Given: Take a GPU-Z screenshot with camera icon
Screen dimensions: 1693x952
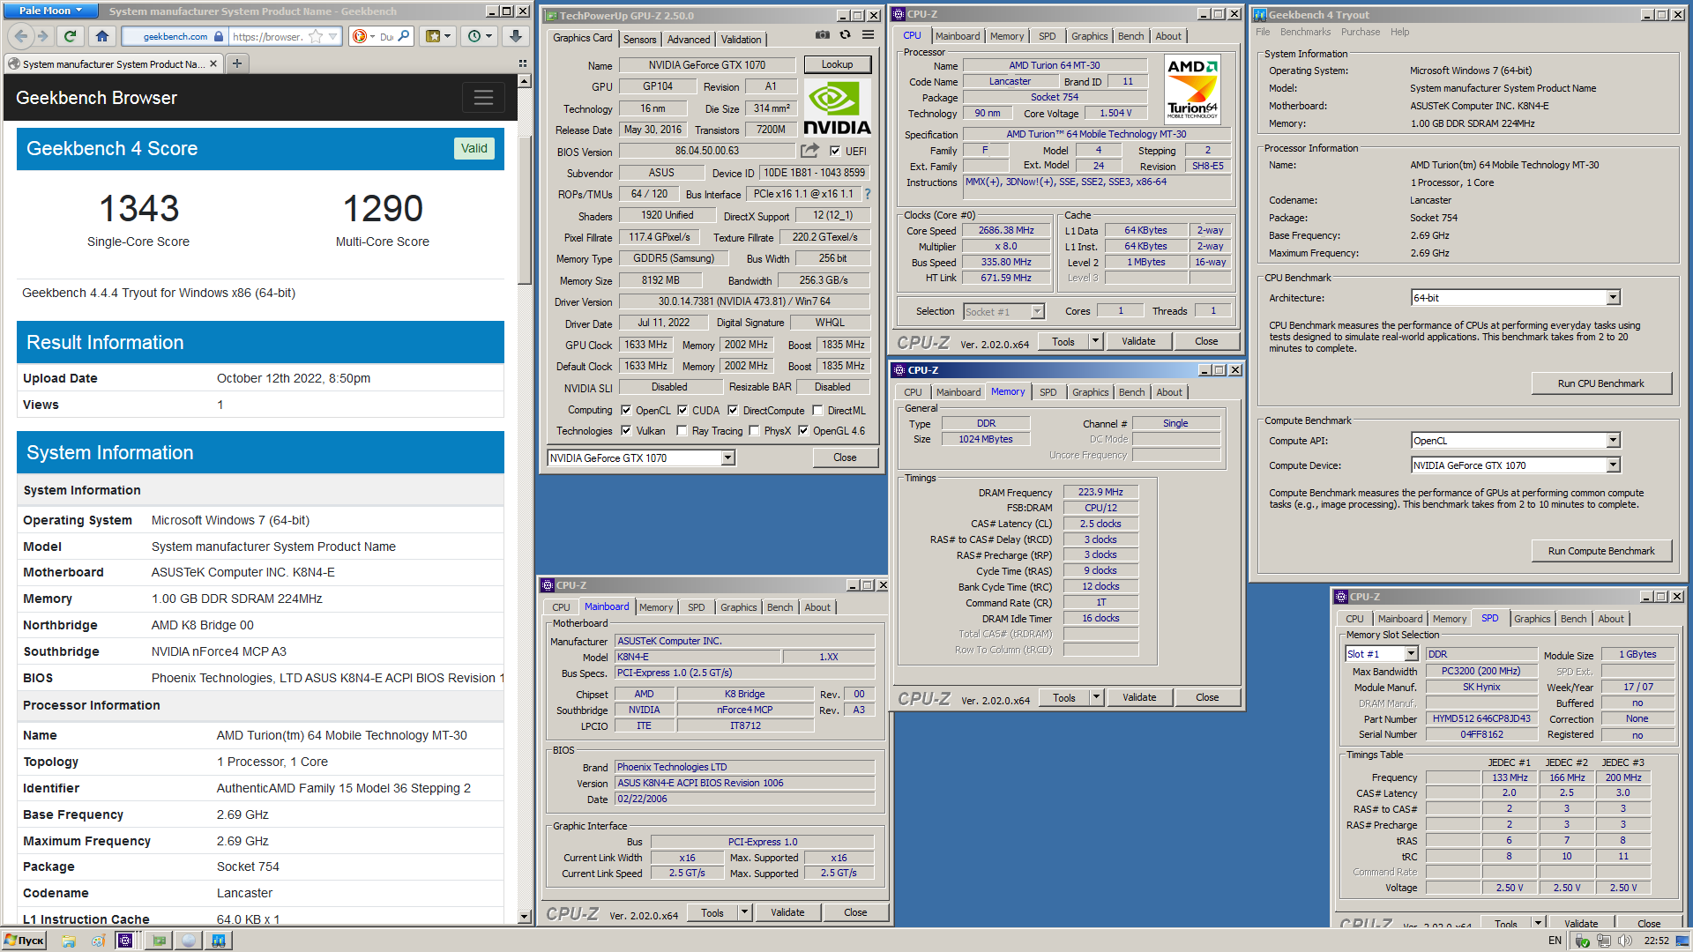Looking at the screenshot, I should click(822, 35).
